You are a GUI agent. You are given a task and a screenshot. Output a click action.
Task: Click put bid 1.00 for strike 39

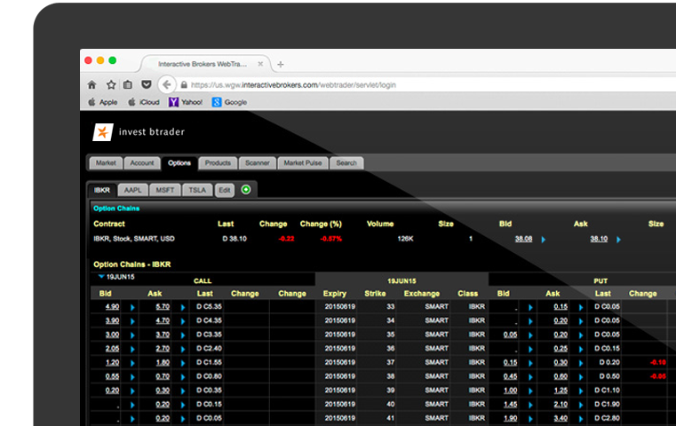(x=510, y=390)
